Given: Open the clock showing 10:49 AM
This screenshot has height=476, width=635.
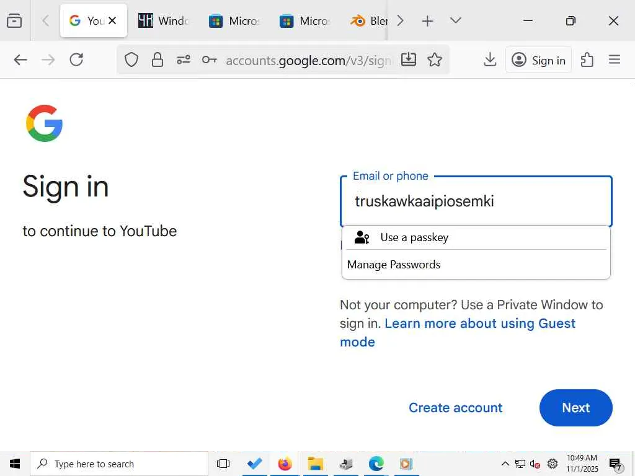Looking at the screenshot, I should tap(582, 464).
